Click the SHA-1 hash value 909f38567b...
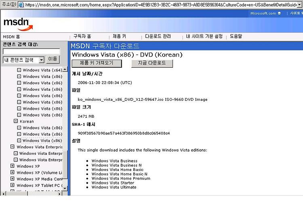This screenshot has width=303, height=202. tap(124, 133)
